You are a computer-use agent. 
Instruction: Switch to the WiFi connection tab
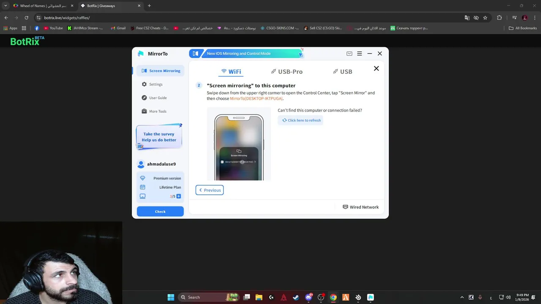(231, 72)
